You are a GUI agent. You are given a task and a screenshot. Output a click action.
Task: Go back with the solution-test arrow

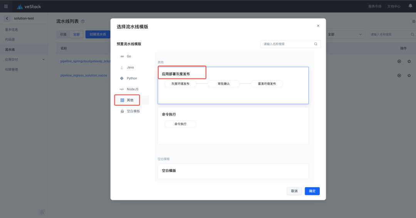(x=7, y=18)
